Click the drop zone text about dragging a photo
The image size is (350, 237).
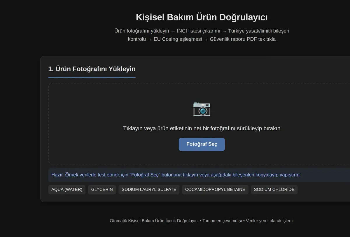tap(202, 128)
